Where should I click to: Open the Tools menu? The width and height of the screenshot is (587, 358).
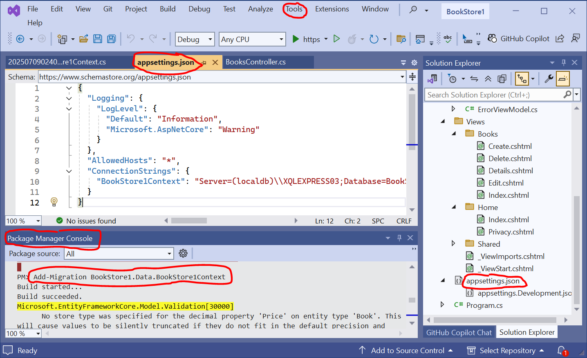tap(294, 9)
